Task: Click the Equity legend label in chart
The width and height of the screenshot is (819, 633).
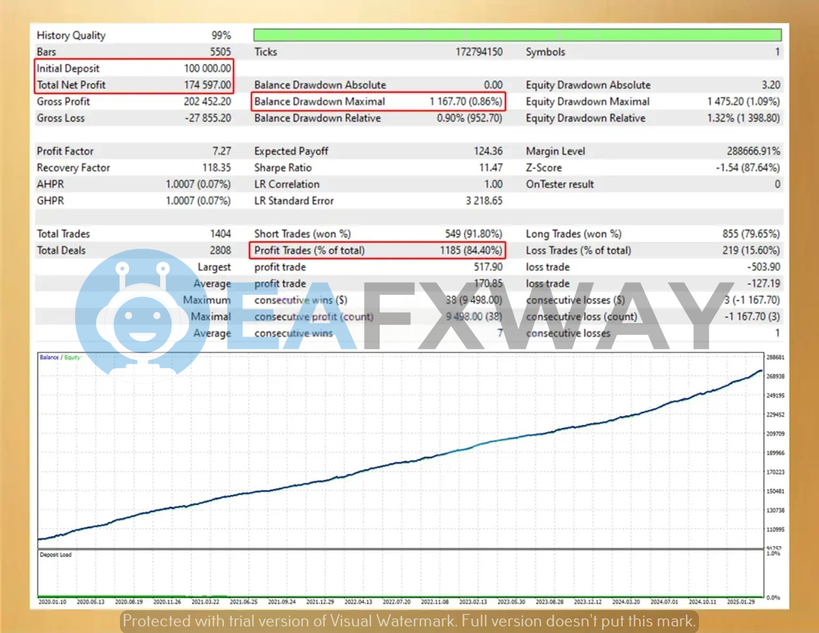Action: tap(72, 357)
